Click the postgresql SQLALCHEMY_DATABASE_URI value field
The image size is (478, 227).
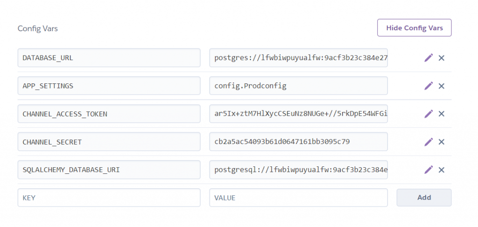click(298, 170)
